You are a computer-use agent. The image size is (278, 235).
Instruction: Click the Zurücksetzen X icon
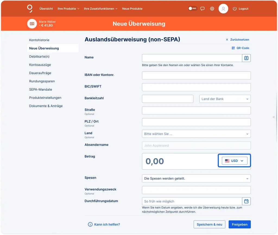[x=227, y=40]
